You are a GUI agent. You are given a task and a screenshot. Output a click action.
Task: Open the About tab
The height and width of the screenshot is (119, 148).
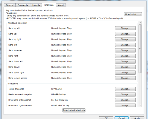61,5
